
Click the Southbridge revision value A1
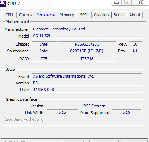click(135, 51)
